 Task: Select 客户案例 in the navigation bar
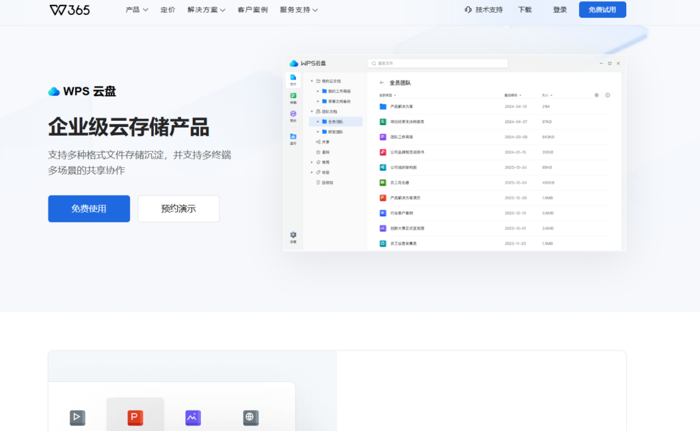252,10
